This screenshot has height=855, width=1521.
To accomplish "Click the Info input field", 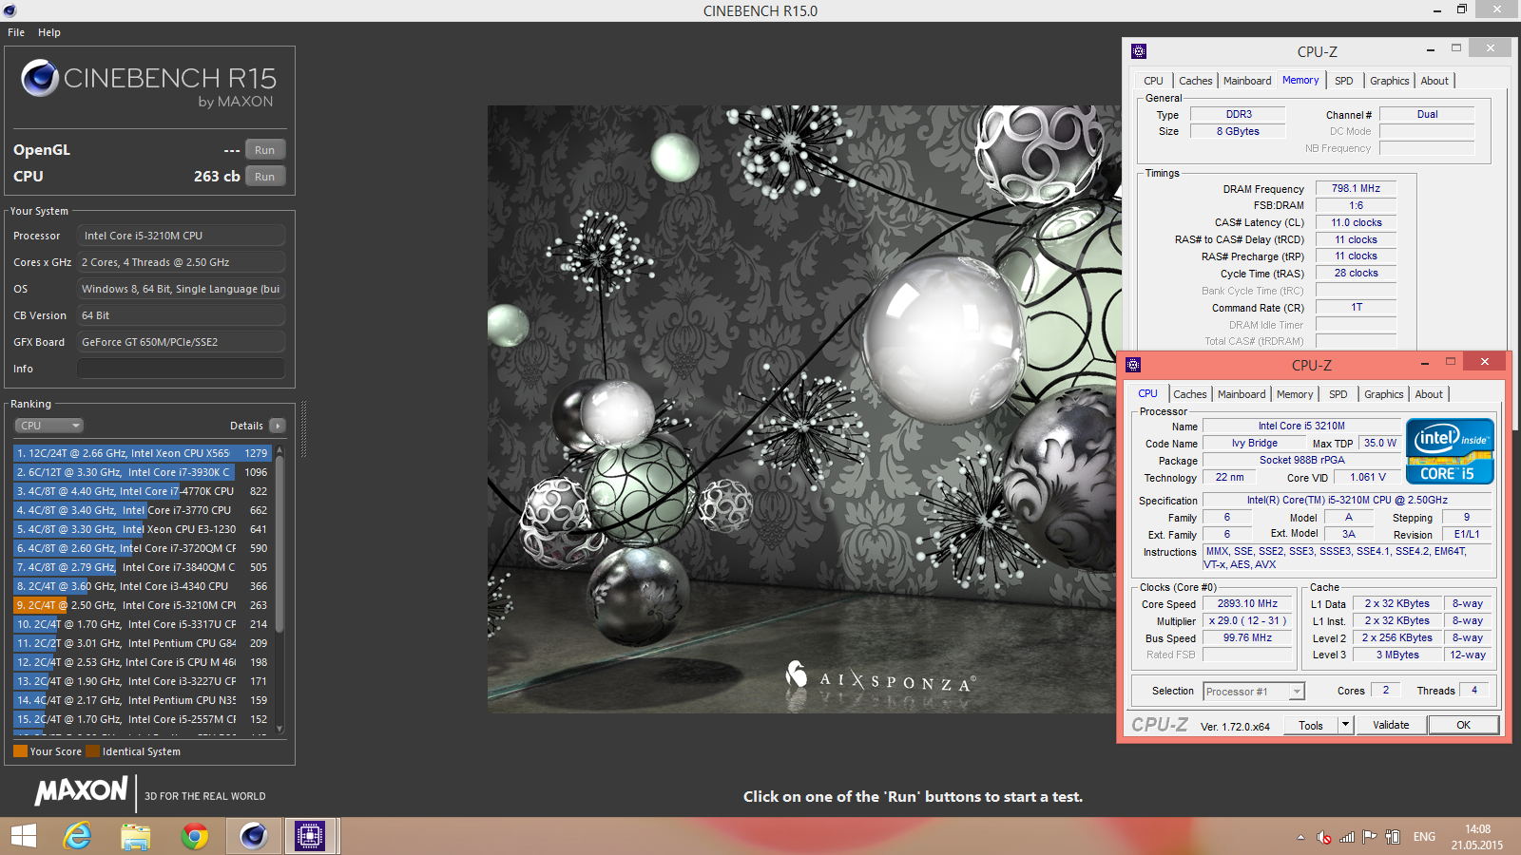I will click(x=181, y=369).
